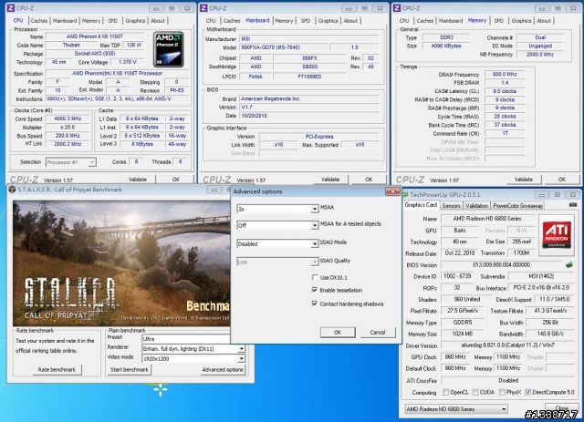Click Start benchmark

pos(130,369)
